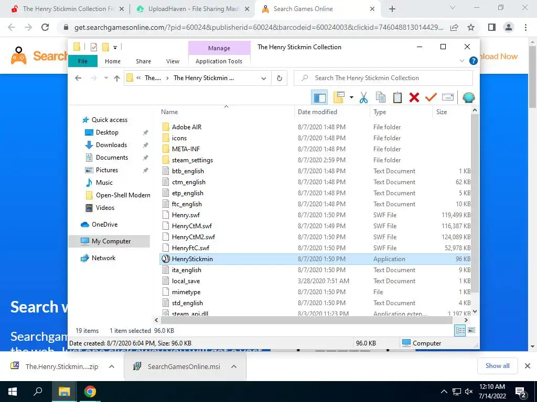The height and width of the screenshot is (402, 537).
Task: Switch to large icons view in status bar
Action: pyautogui.click(x=471, y=330)
